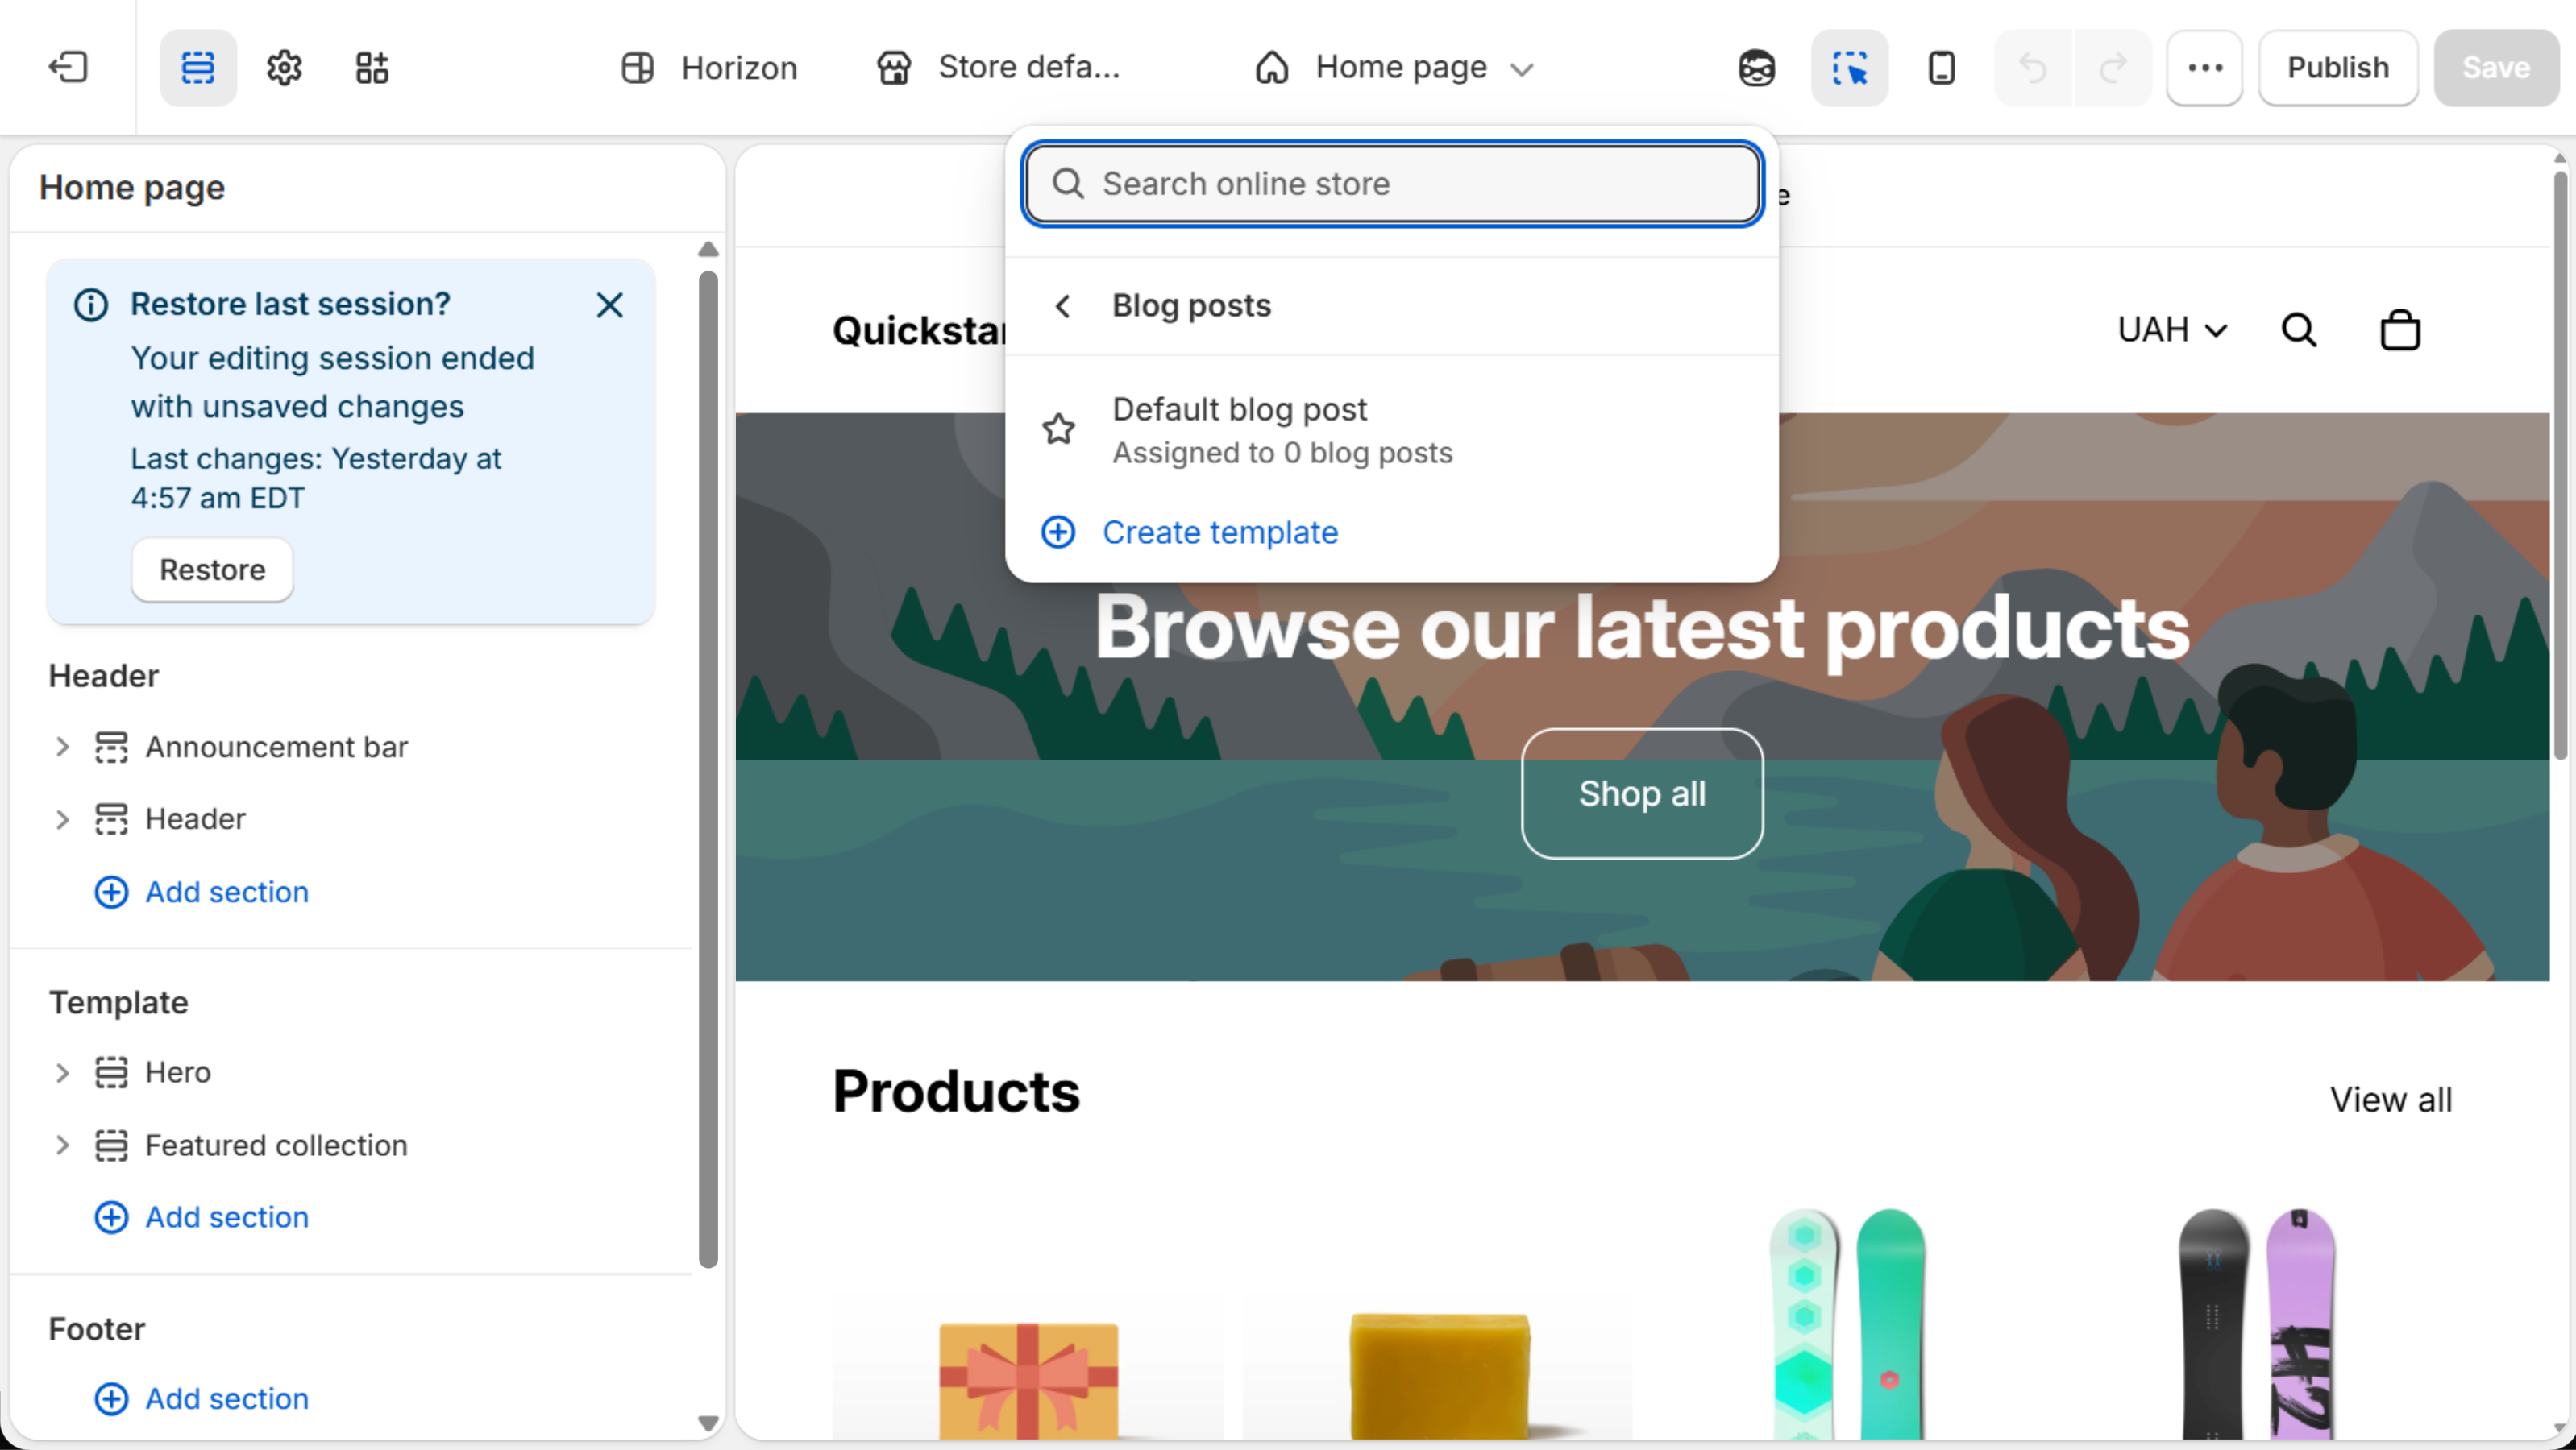Go back from Blog posts list
2576x1450 pixels.
(1063, 306)
